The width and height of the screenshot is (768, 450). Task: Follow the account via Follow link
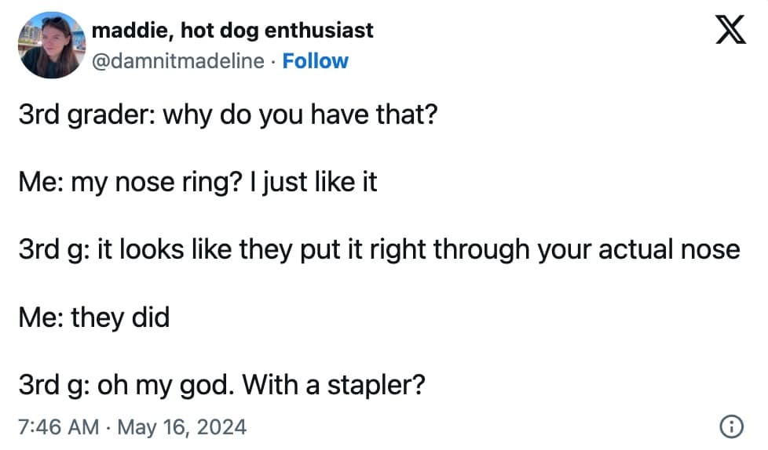pyautogui.click(x=315, y=61)
